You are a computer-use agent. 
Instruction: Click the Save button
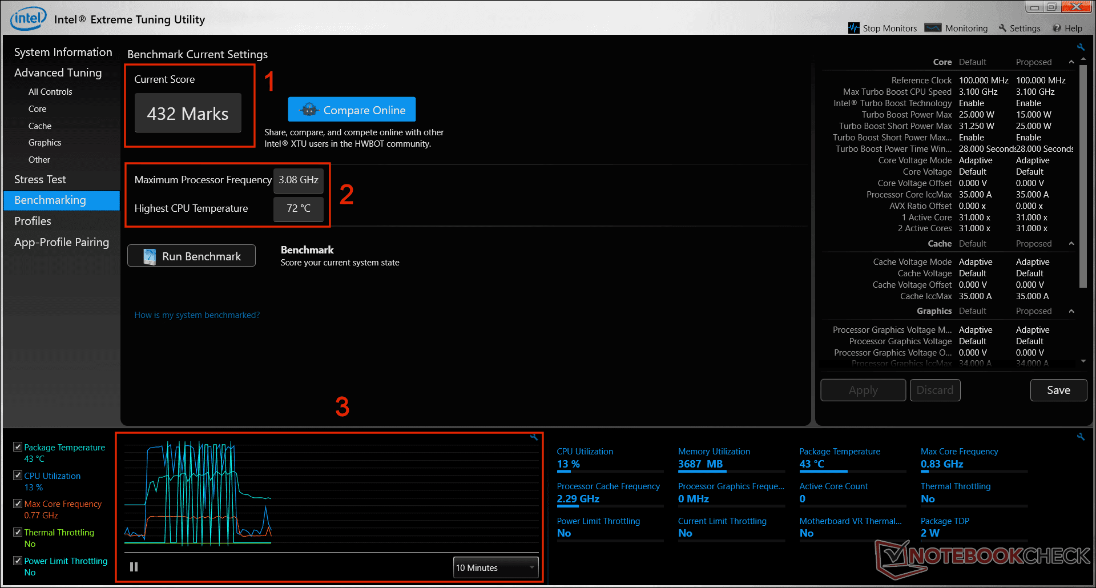(1058, 390)
